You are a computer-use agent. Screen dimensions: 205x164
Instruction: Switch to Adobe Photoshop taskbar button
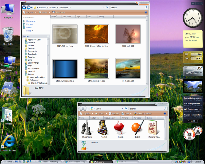click(x=50, y=162)
